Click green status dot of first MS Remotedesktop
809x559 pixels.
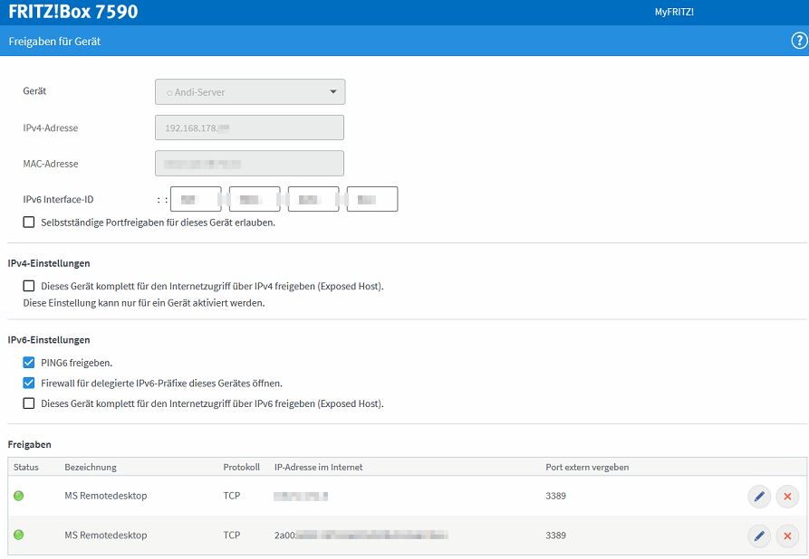[19, 496]
